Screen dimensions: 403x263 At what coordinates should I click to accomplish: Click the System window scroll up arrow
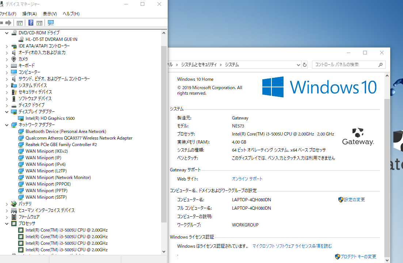pyautogui.click(x=387, y=76)
